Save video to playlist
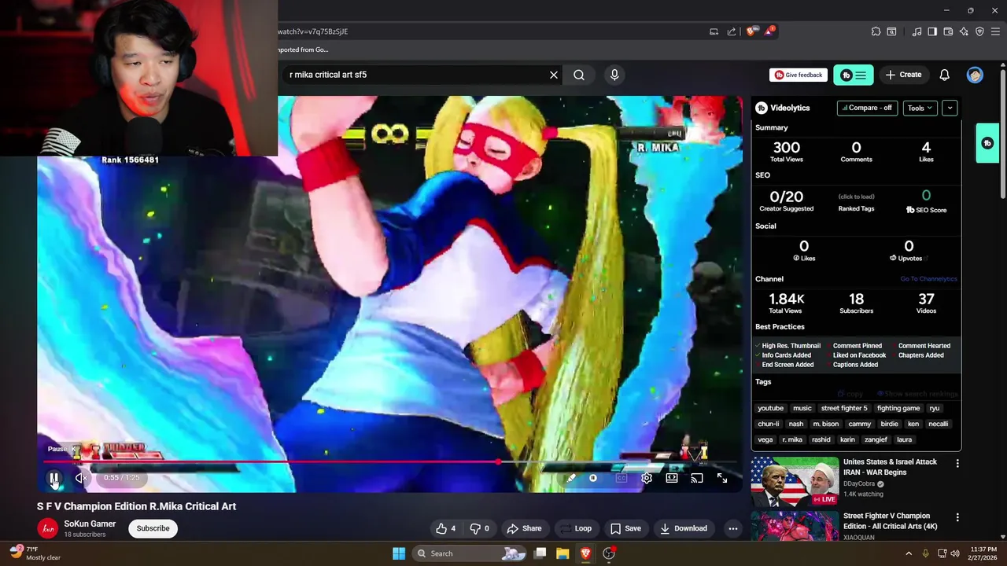The width and height of the screenshot is (1007, 566). (x=625, y=528)
